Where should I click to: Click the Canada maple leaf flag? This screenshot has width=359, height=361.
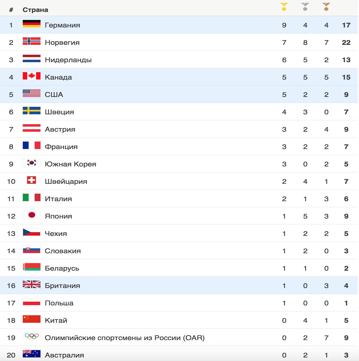32,76
